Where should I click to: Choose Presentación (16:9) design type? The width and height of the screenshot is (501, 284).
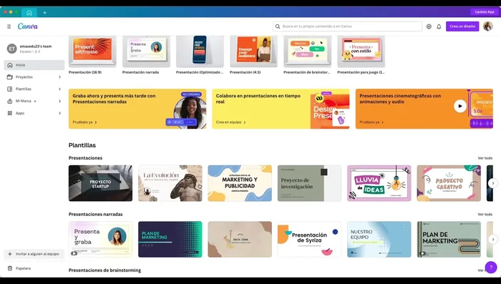92,52
